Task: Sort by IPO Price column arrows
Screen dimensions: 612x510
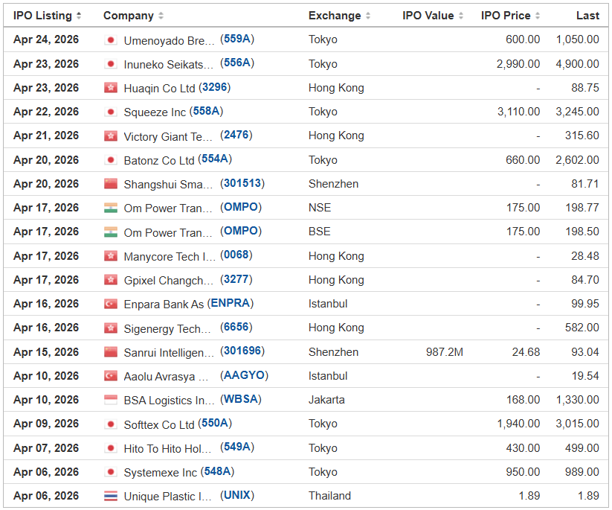Action: point(538,16)
